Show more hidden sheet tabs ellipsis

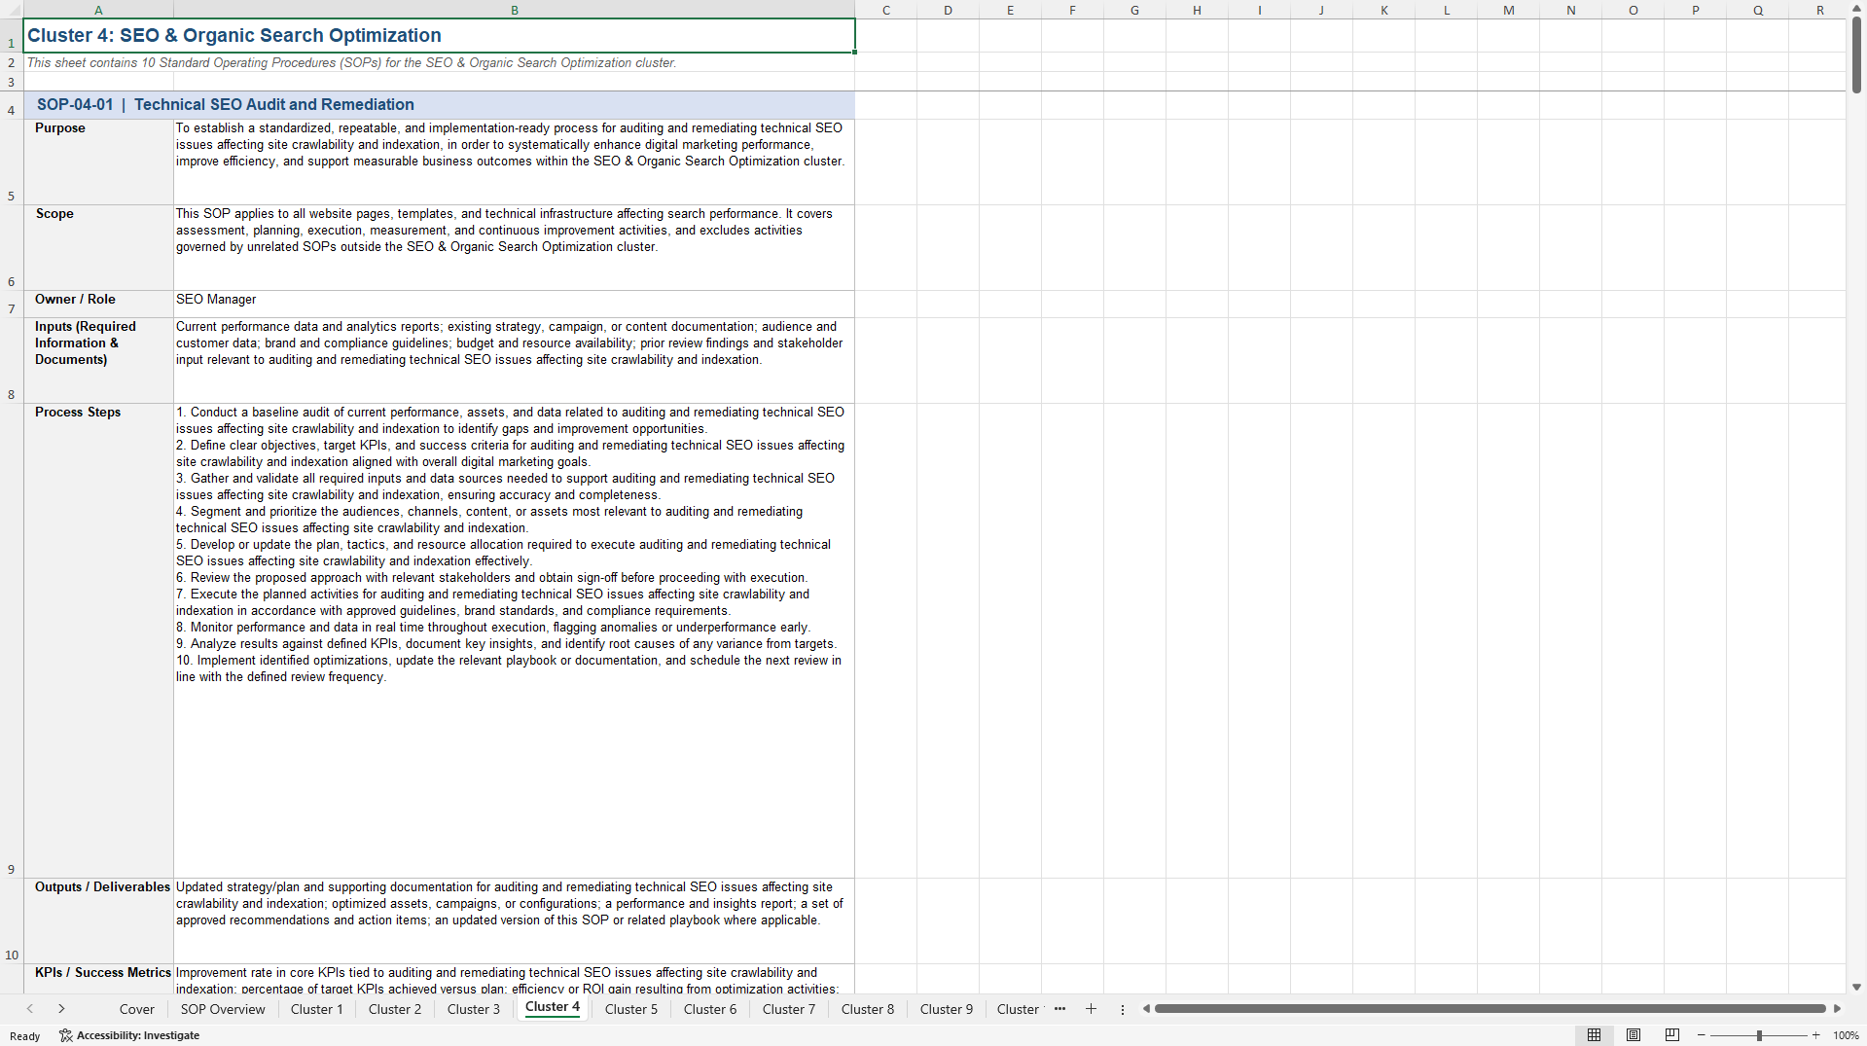pyautogui.click(x=1059, y=1009)
